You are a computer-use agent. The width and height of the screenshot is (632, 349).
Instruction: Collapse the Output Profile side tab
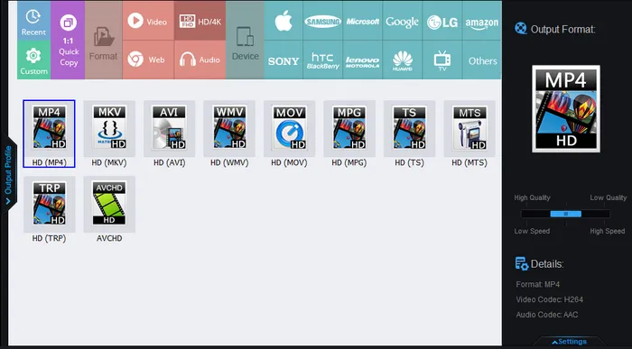pos(8,174)
